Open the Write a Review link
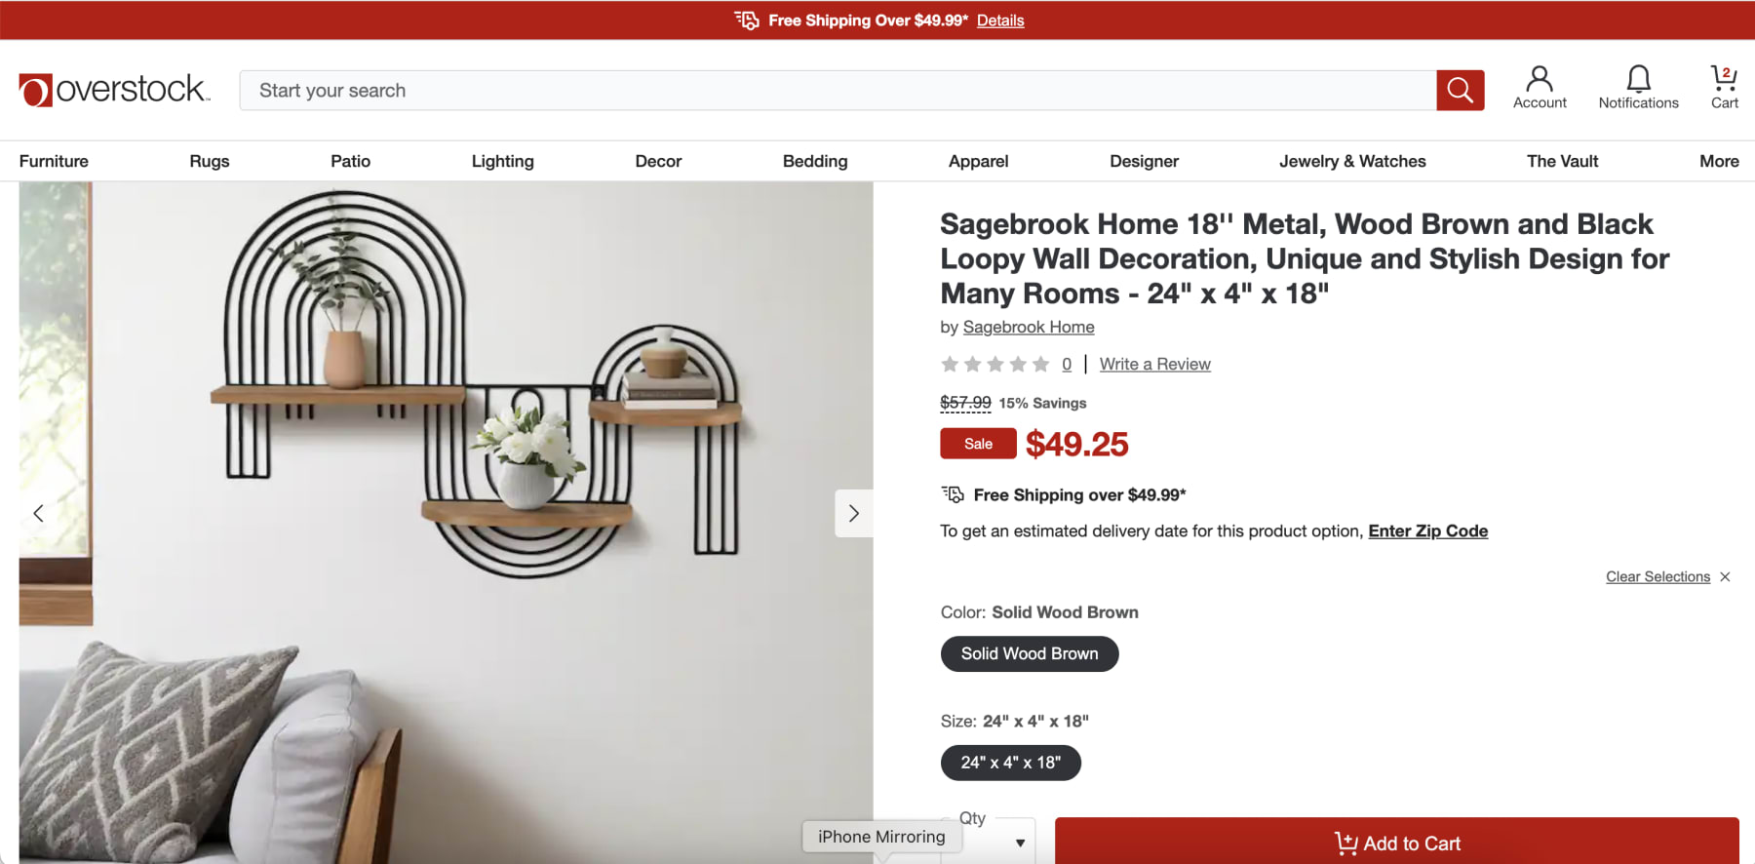This screenshot has height=864, width=1755. (1154, 364)
